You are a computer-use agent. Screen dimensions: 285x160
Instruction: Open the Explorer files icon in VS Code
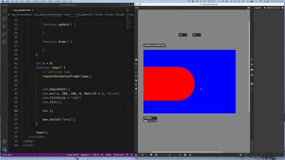[4, 19]
